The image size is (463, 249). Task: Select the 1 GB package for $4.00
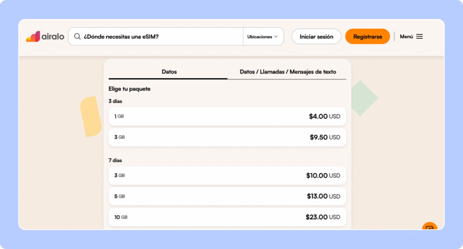click(x=227, y=116)
